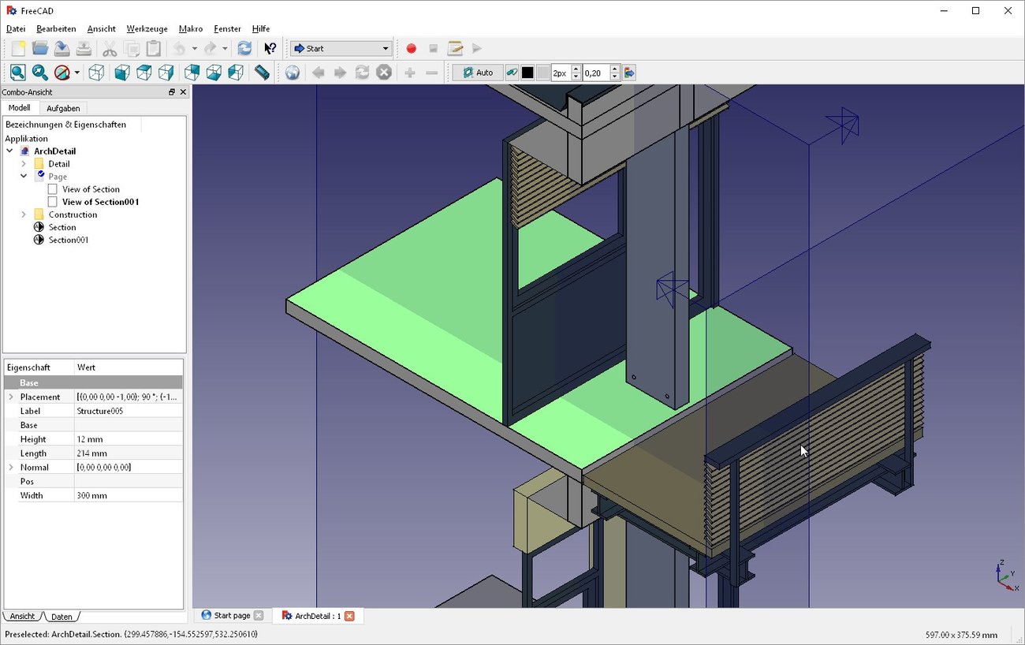The height and width of the screenshot is (645, 1025).
Task: Select the Fit All zoom icon
Action: (x=17, y=72)
